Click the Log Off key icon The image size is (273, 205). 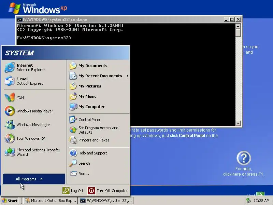tap(66, 191)
